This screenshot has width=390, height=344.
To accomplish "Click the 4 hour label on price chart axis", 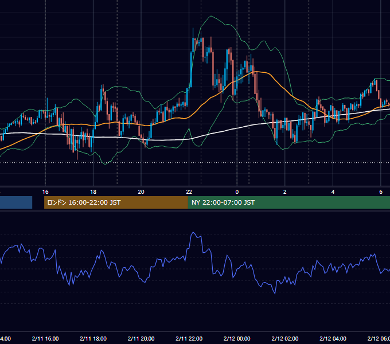I will (x=333, y=192).
